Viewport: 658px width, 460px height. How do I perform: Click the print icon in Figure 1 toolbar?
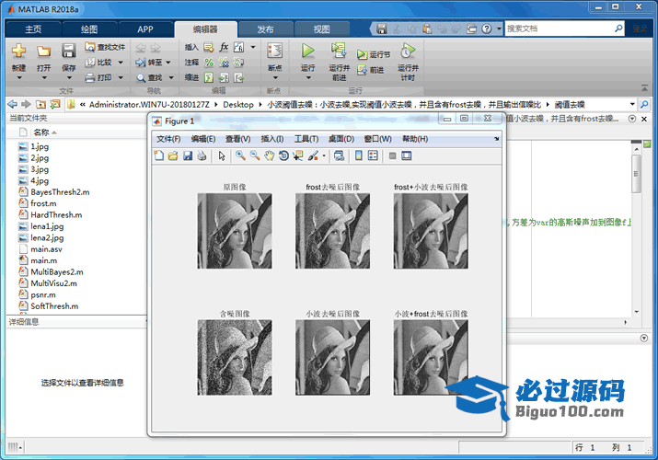coord(202,156)
